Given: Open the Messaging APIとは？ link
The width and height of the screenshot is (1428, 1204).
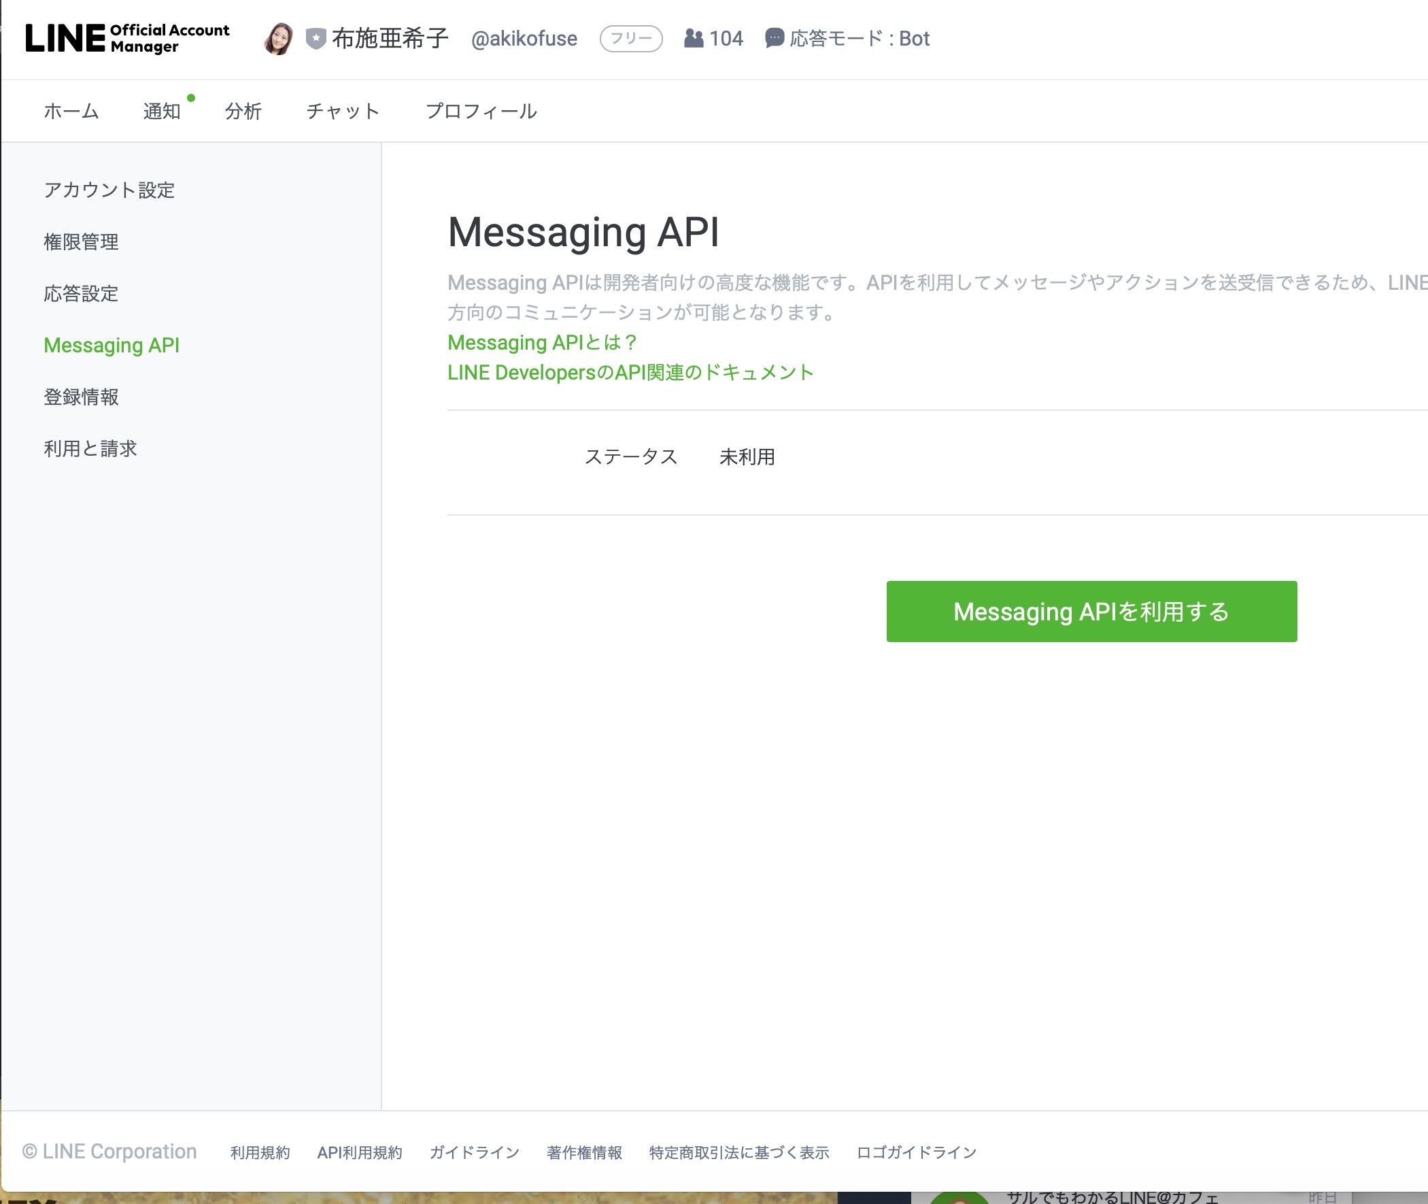Looking at the screenshot, I should (x=543, y=342).
